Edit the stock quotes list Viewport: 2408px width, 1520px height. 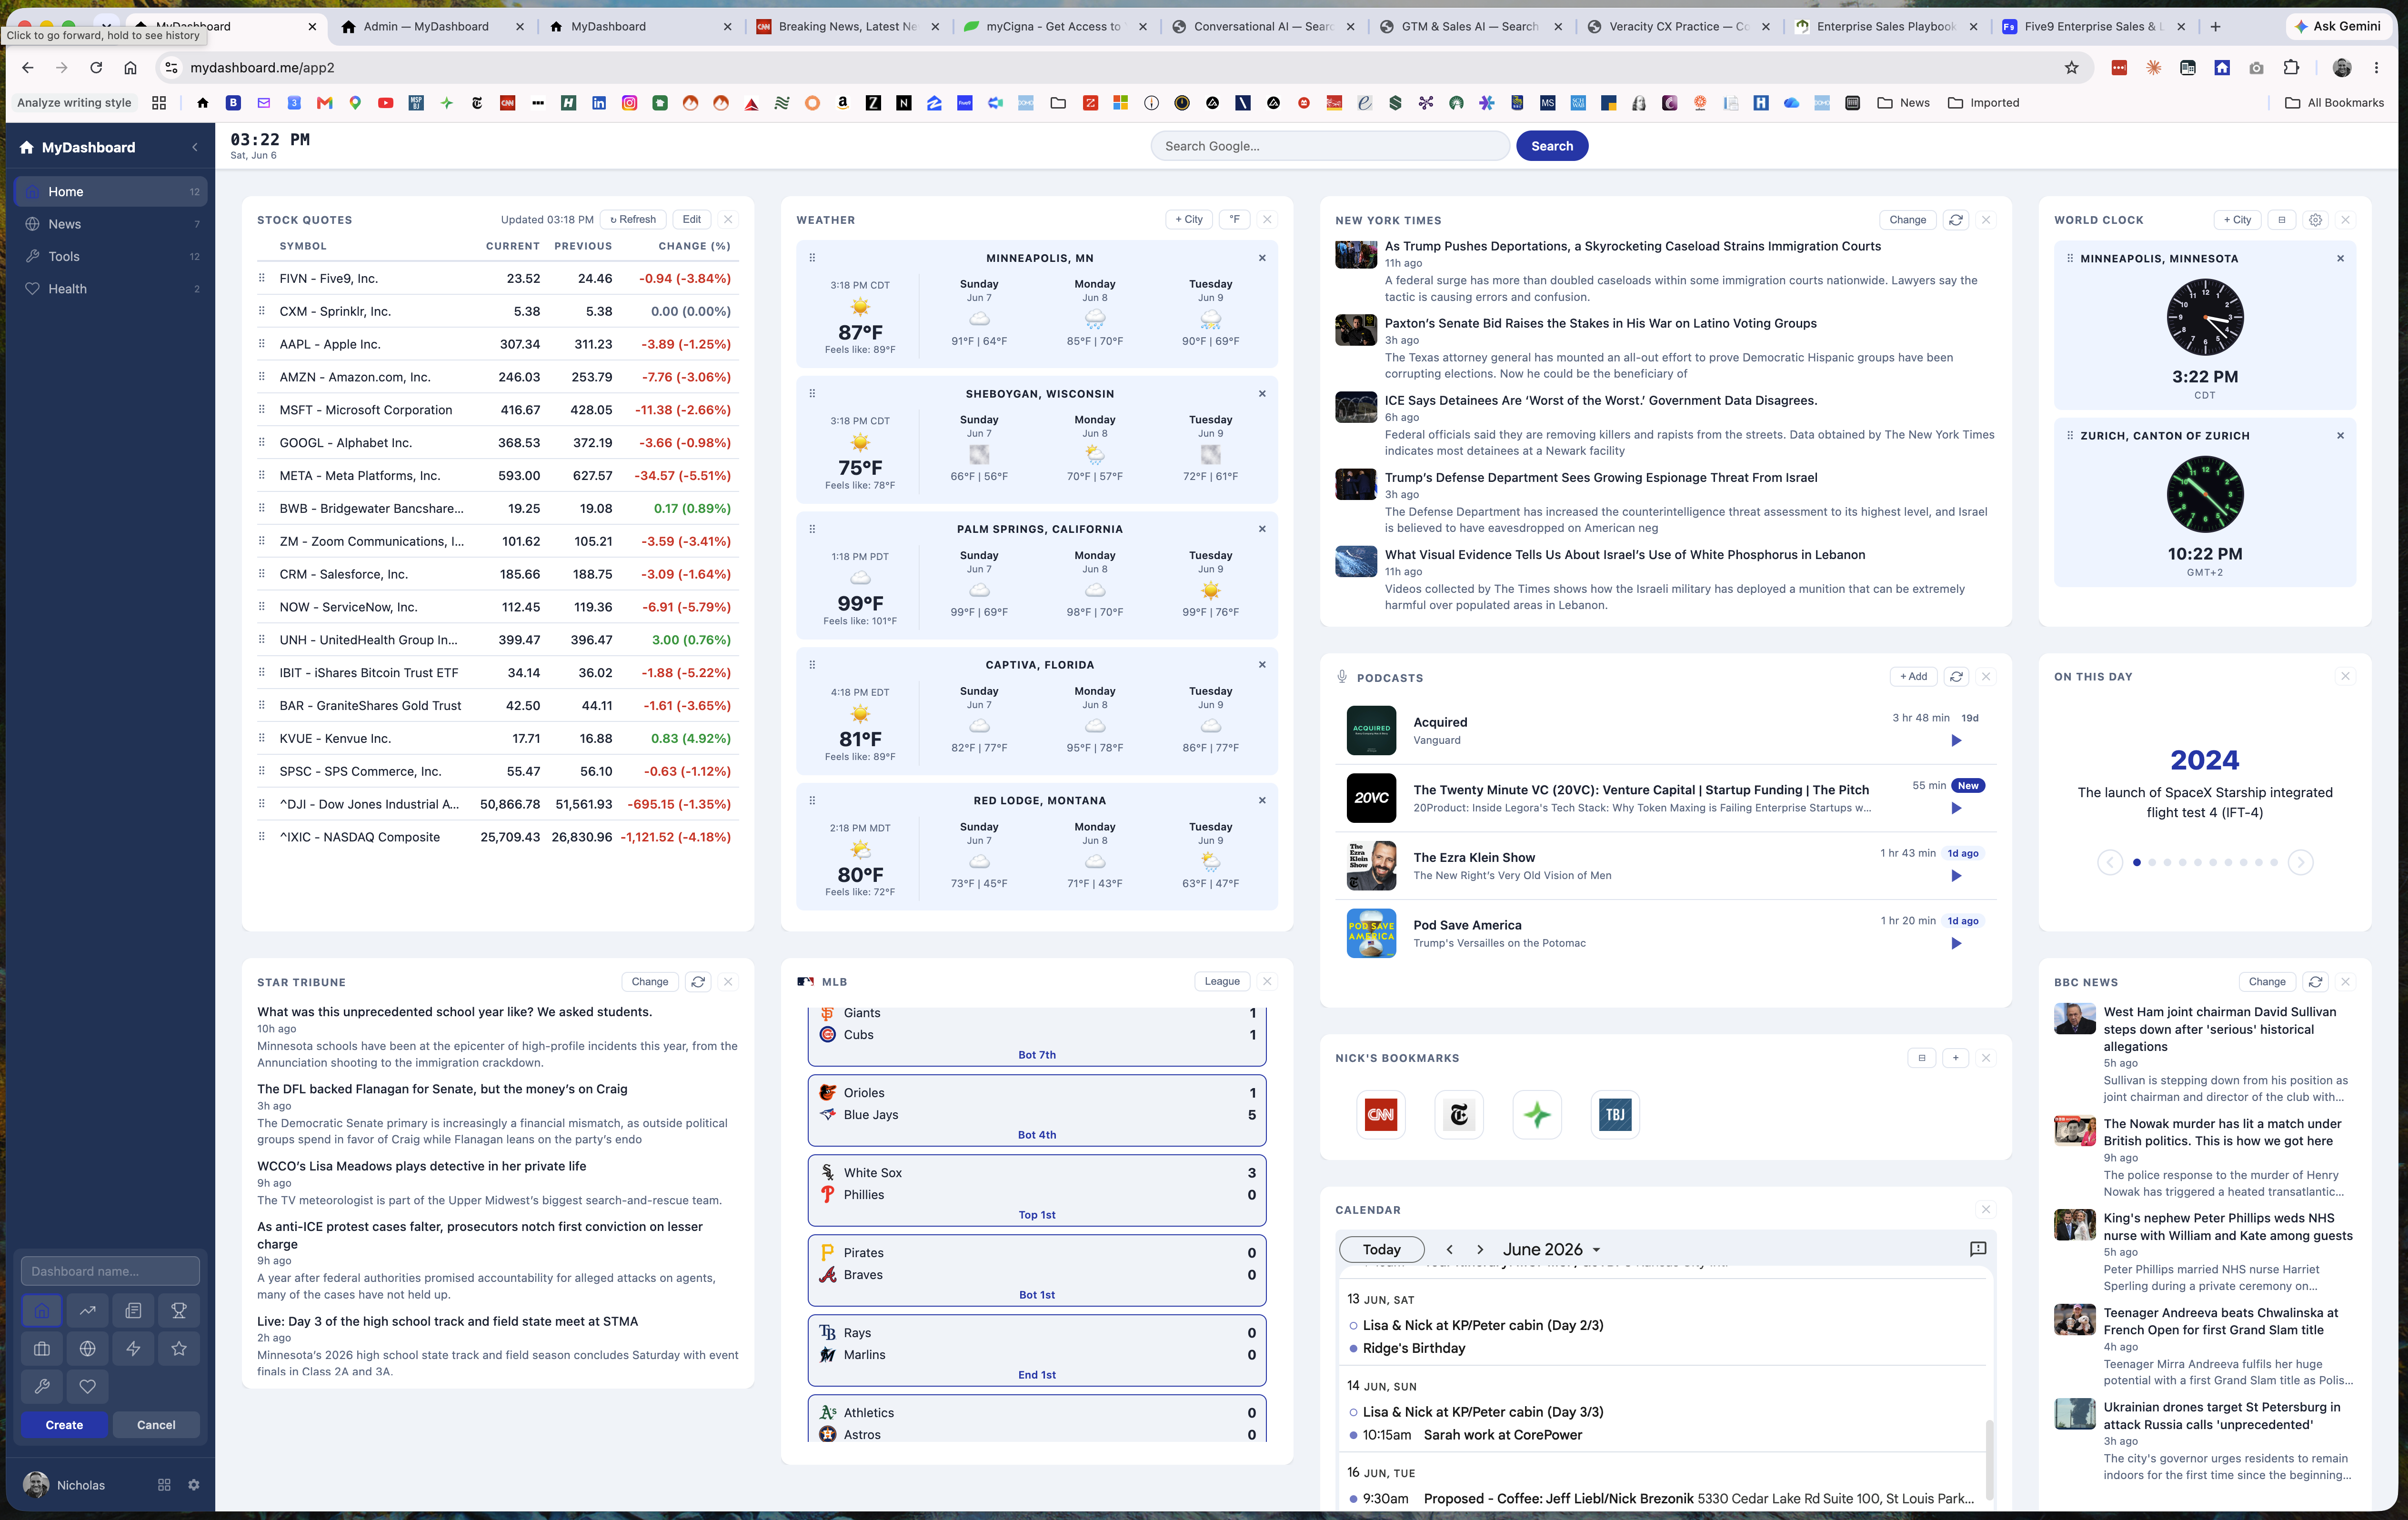pyautogui.click(x=691, y=220)
